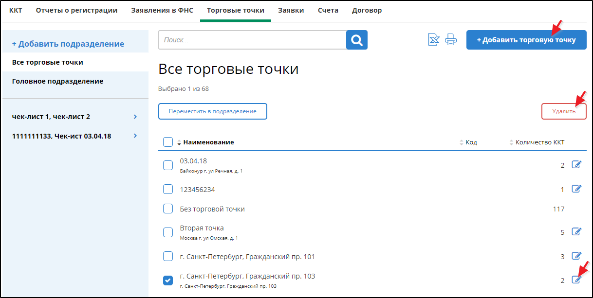This screenshot has height=298, width=593.
Task: Open the Отчеты о регистрации tab
Action: click(x=76, y=10)
